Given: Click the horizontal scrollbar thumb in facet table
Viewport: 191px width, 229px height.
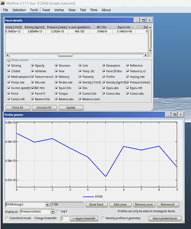Looking at the screenshot, I should pos(65,55).
